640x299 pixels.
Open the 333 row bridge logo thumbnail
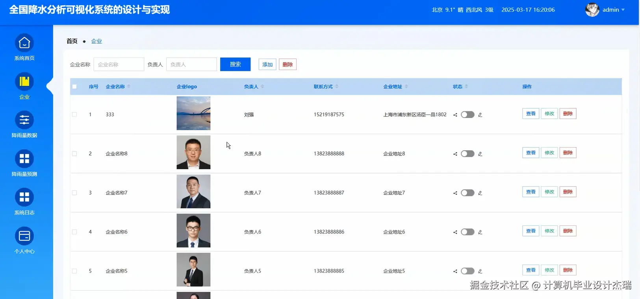click(x=193, y=113)
